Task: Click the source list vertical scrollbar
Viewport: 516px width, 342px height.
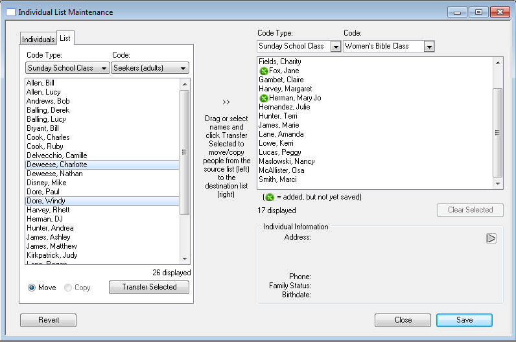Action: coord(185,152)
